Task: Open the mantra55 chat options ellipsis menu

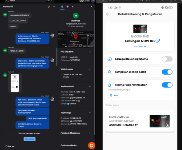Action: (x=54, y=7)
